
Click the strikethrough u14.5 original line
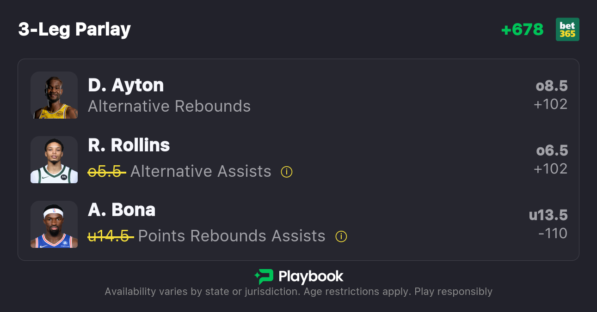coord(111,236)
